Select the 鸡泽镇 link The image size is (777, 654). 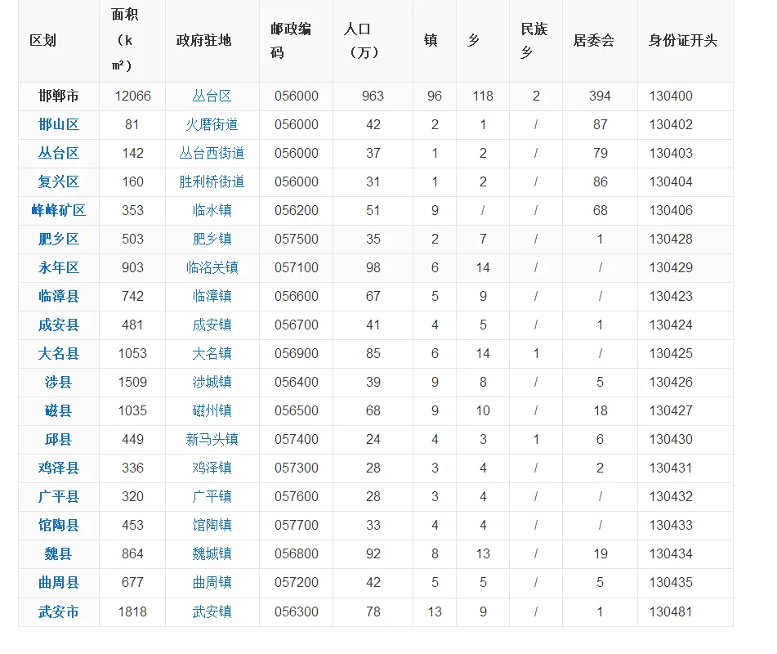click(x=212, y=468)
